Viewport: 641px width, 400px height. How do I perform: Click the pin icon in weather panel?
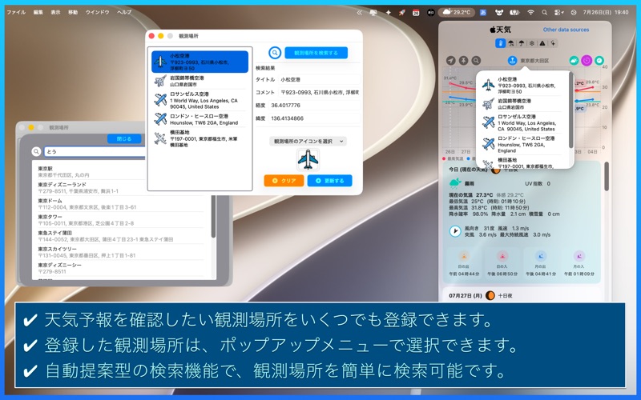[x=463, y=61]
